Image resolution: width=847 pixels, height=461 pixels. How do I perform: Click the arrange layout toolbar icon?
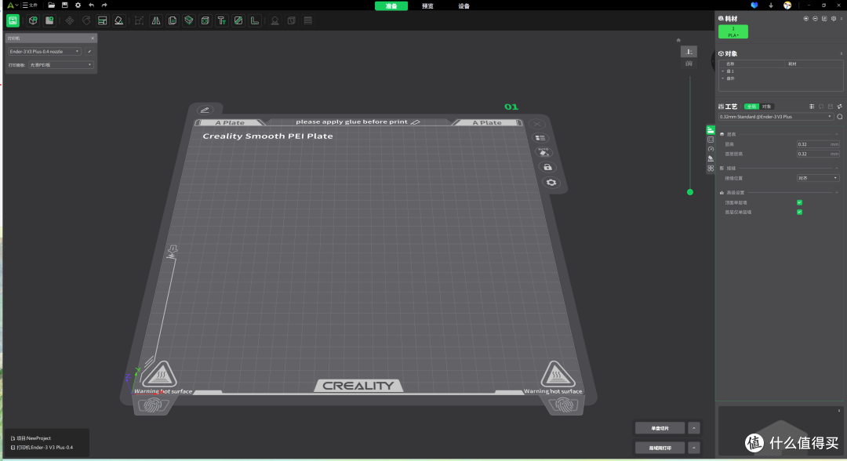[x=102, y=20]
